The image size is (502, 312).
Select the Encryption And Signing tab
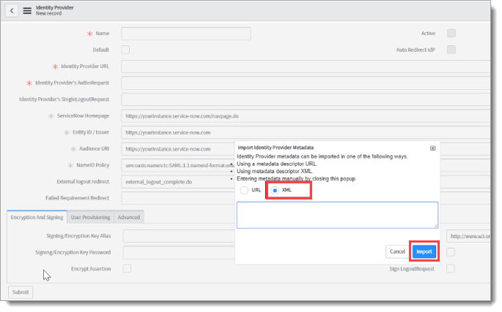(37, 217)
